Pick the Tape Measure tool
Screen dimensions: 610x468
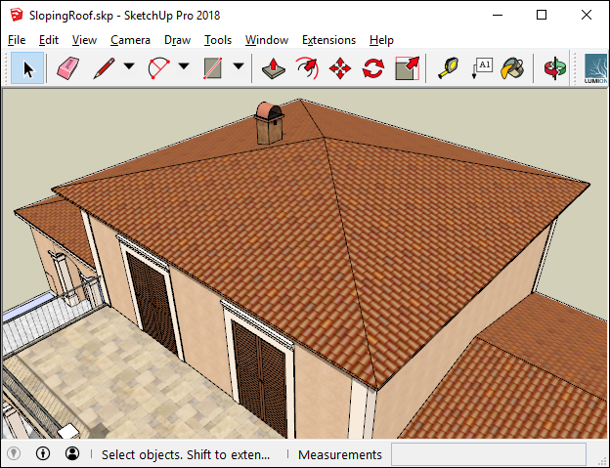click(x=448, y=68)
